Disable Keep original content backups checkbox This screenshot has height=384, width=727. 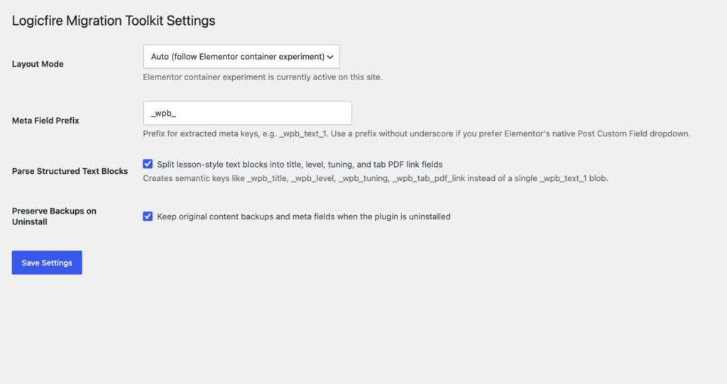[148, 216]
